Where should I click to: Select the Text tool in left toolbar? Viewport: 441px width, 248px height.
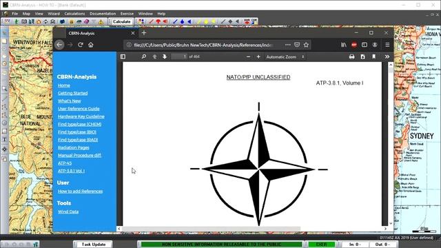click(5, 139)
